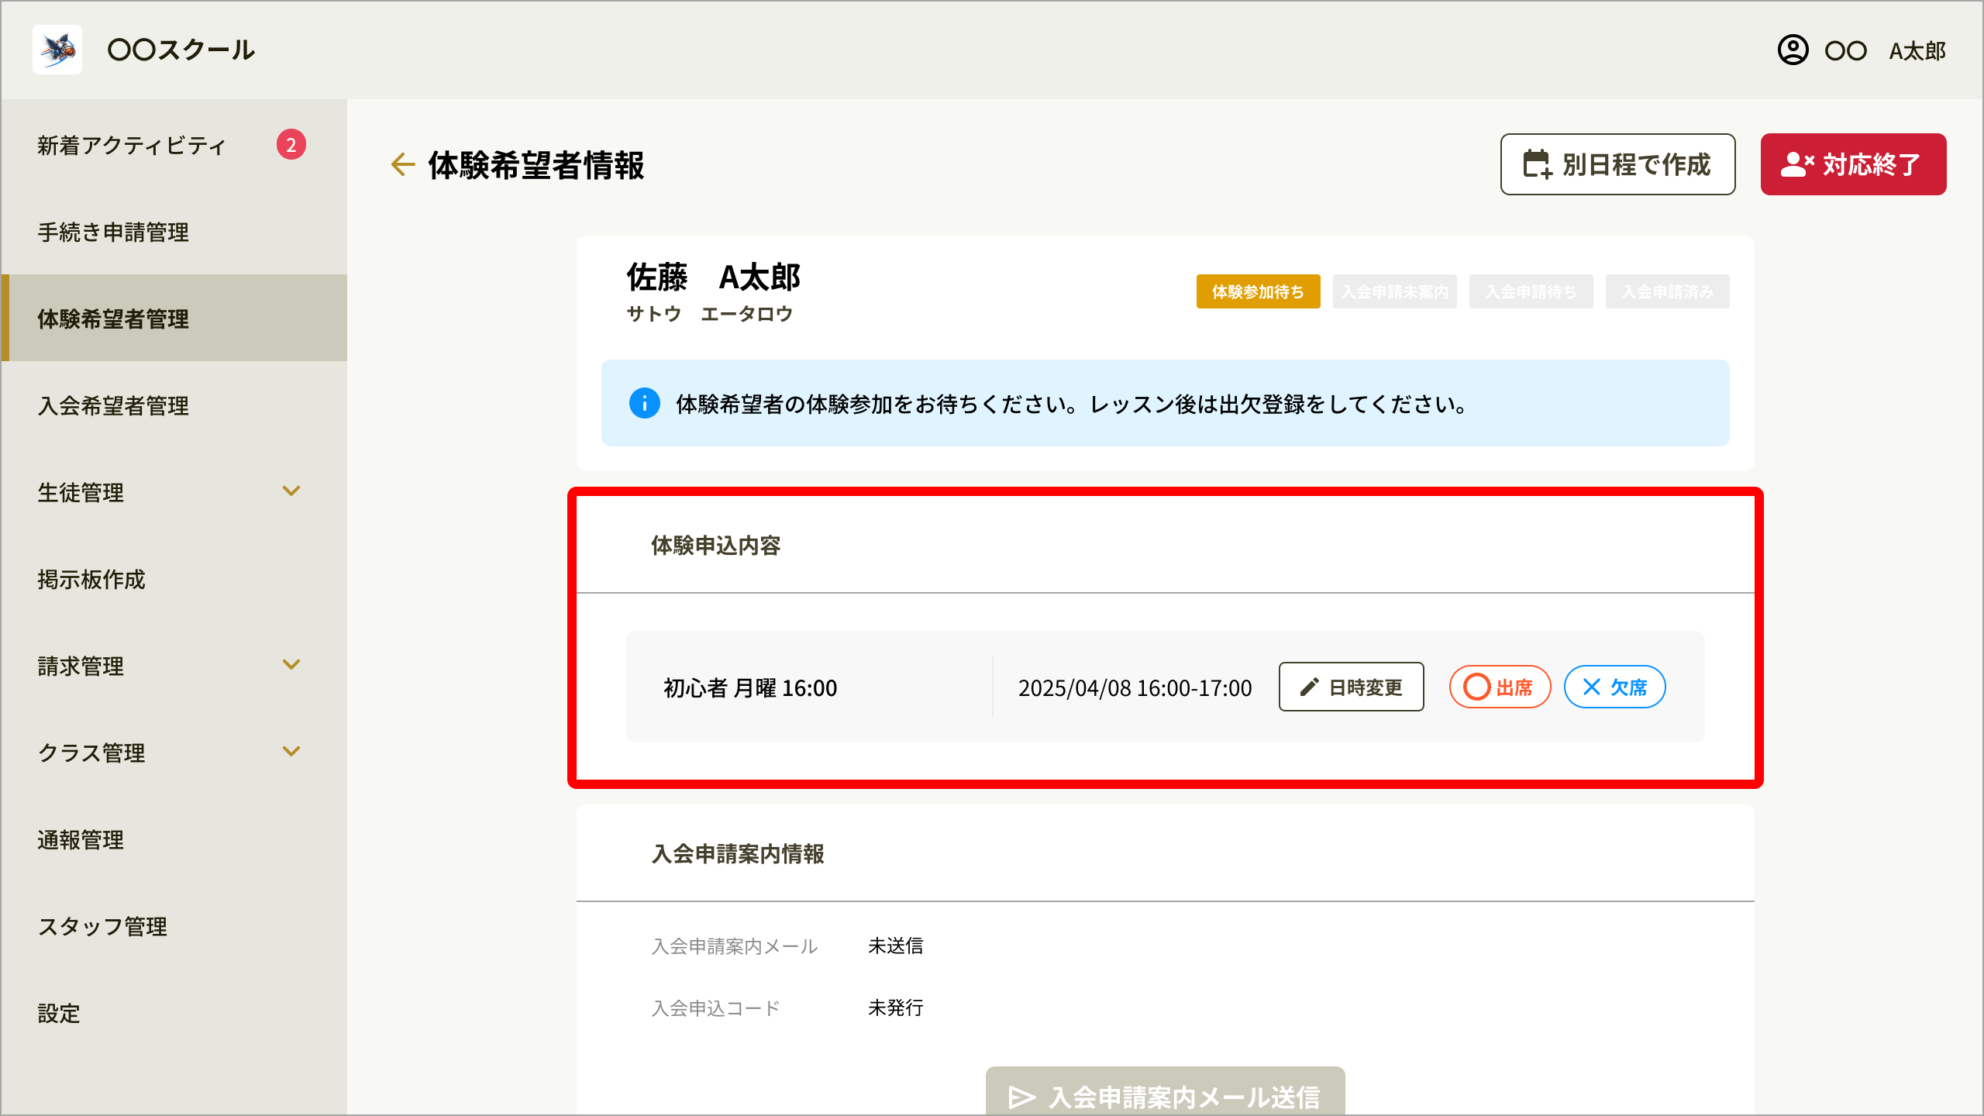
Task: Click the user name A太郎 in header
Action: pos(1917,51)
